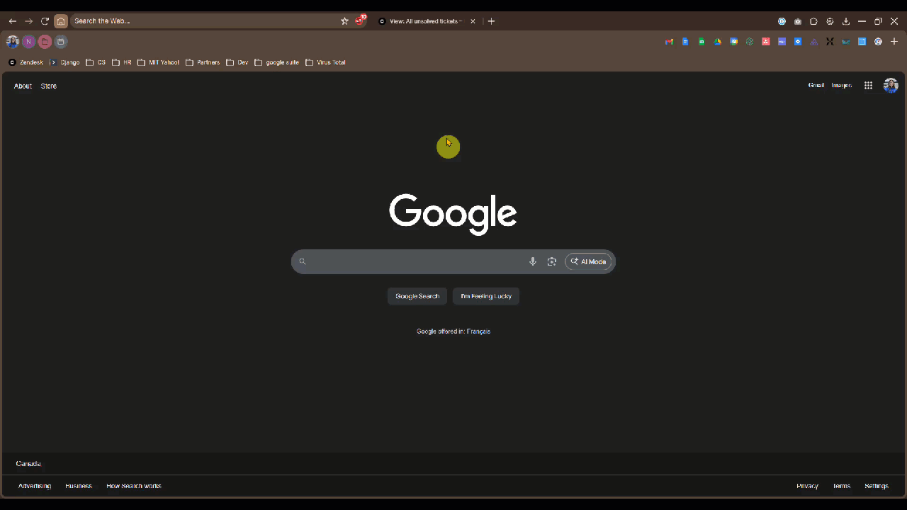Click the I'm Feeling Lucky button
The height and width of the screenshot is (510, 907).
click(x=486, y=296)
